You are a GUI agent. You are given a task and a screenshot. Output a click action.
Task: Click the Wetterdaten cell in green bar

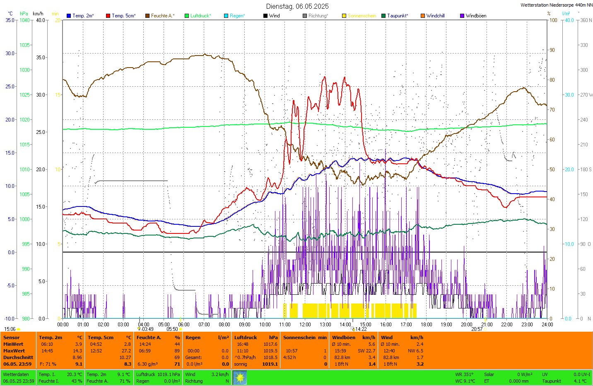click(16, 374)
